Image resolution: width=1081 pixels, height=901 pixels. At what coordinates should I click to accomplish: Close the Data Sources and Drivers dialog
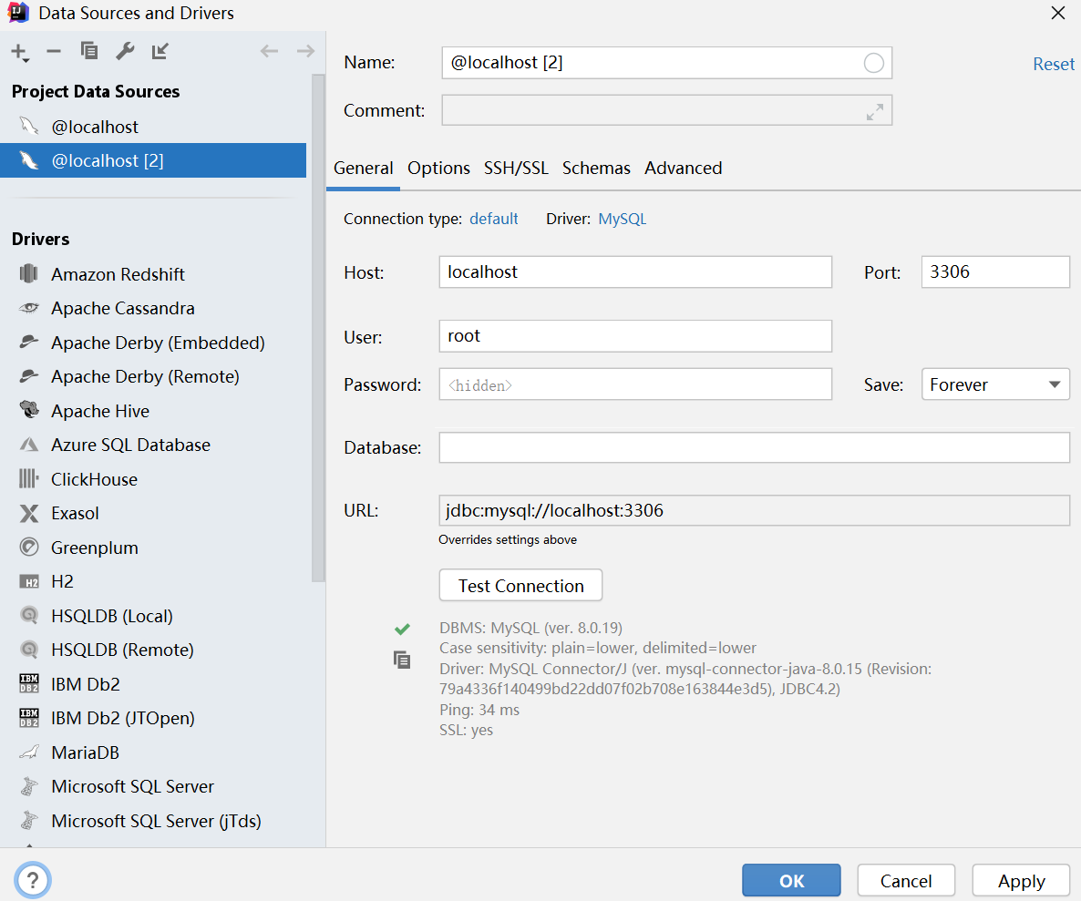pos(1057,13)
